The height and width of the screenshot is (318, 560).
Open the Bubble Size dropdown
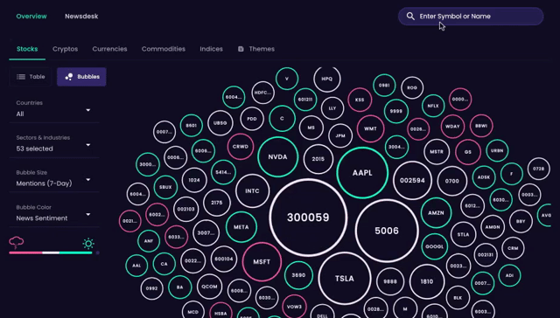point(54,178)
